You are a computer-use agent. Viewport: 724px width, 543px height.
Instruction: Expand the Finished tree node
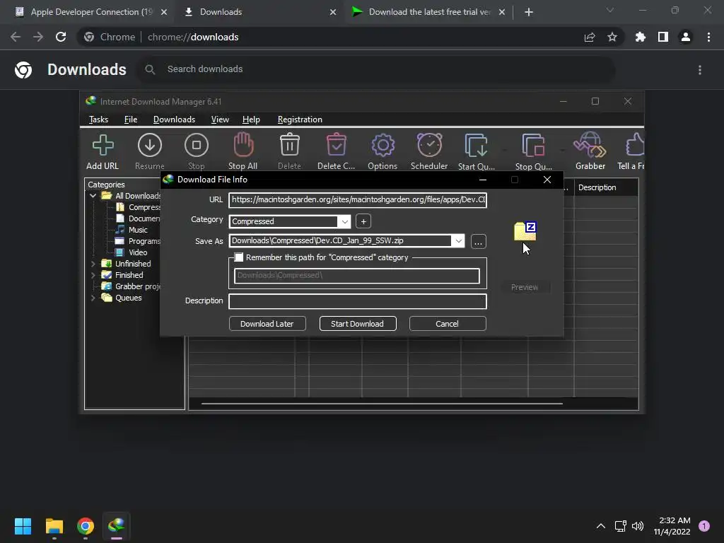(93, 275)
